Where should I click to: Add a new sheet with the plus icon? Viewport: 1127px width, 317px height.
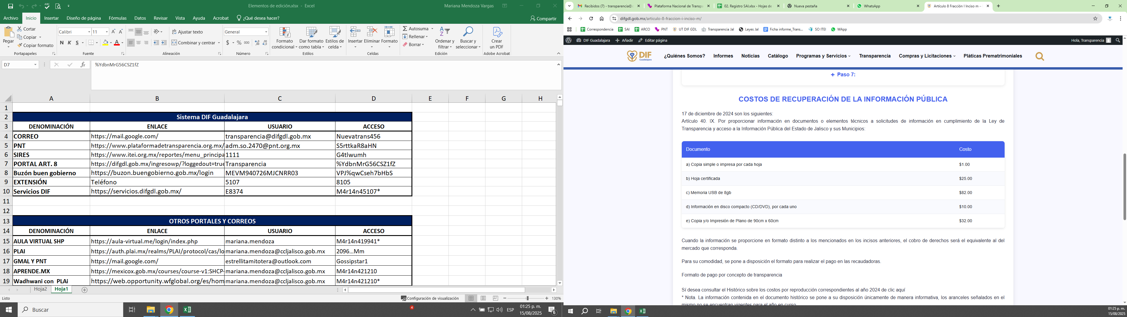(85, 290)
